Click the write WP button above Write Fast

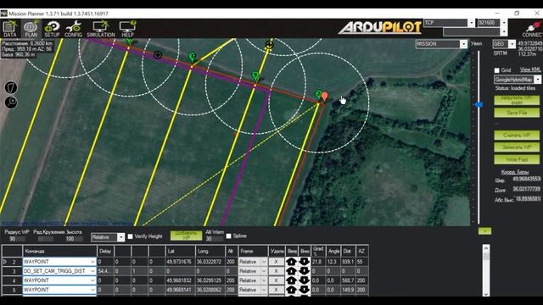(x=517, y=147)
